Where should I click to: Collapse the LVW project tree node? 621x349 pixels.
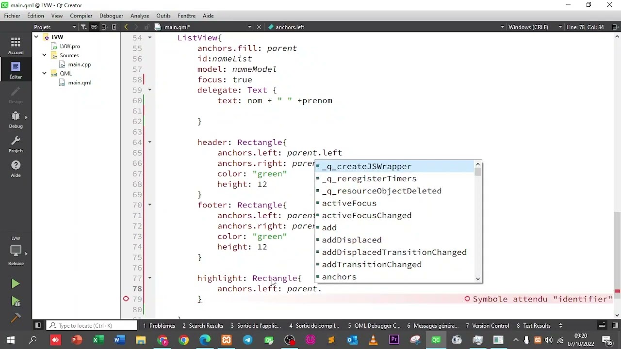pyautogui.click(x=36, y=37)
